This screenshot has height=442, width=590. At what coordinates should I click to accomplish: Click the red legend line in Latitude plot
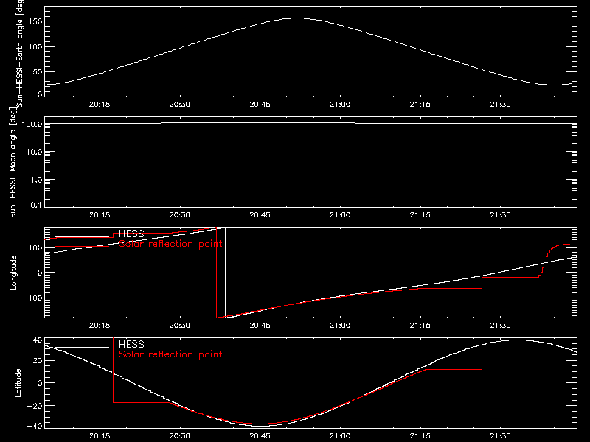coord(82,357)
